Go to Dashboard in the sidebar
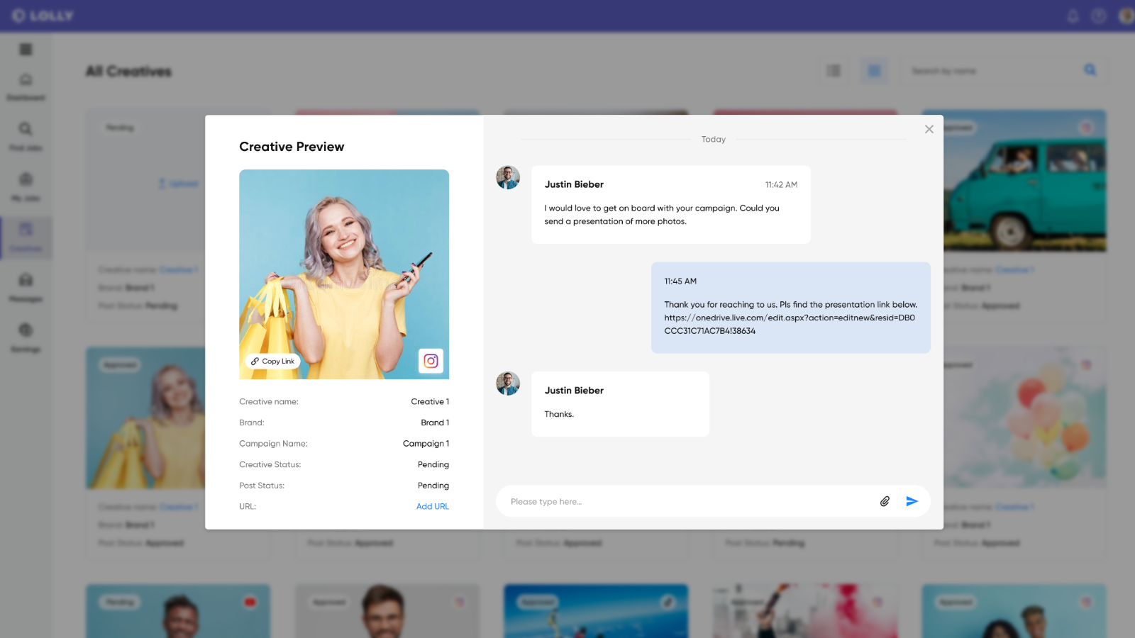 tap(26, 86)
